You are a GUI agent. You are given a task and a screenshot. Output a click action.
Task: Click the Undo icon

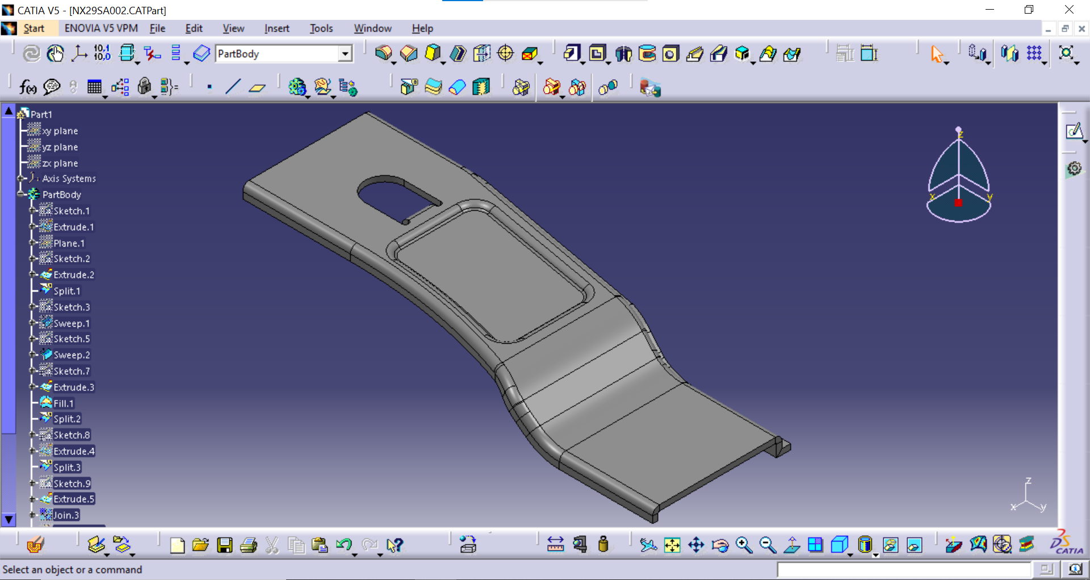[343, 545]
